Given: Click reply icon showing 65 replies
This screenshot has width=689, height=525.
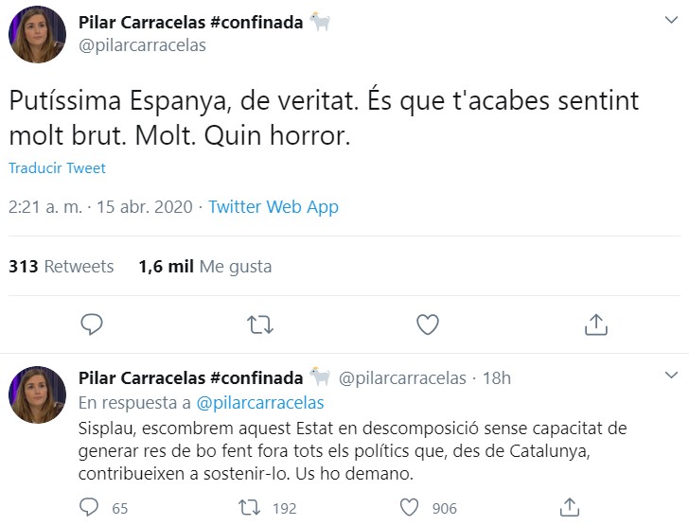Looking at the screenshot, I should pos(91,508).
